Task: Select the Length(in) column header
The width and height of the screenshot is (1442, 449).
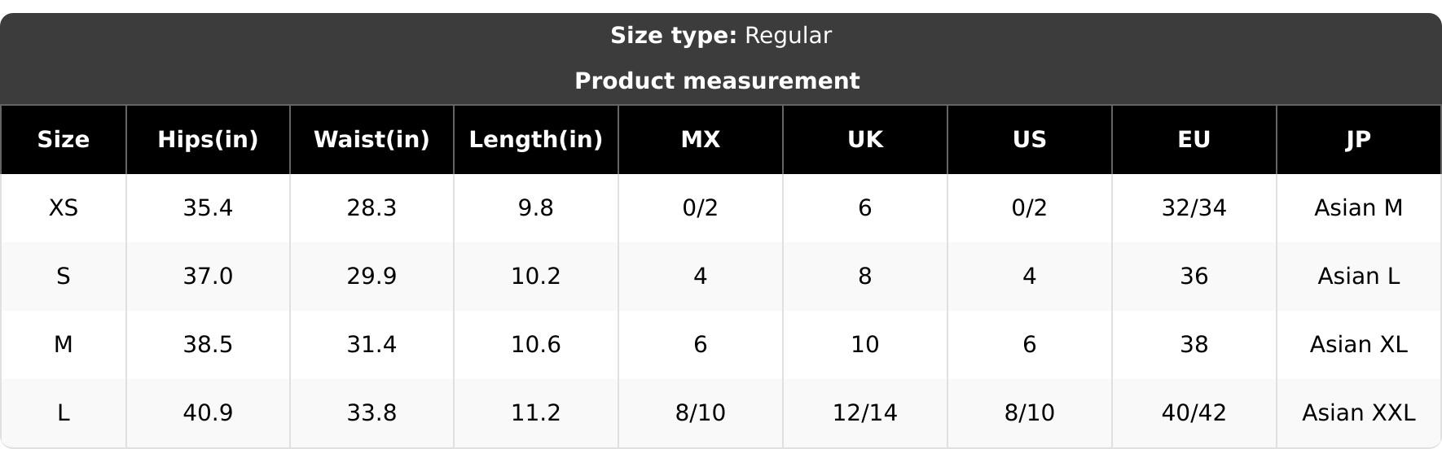Action: (x=536, y=140)
